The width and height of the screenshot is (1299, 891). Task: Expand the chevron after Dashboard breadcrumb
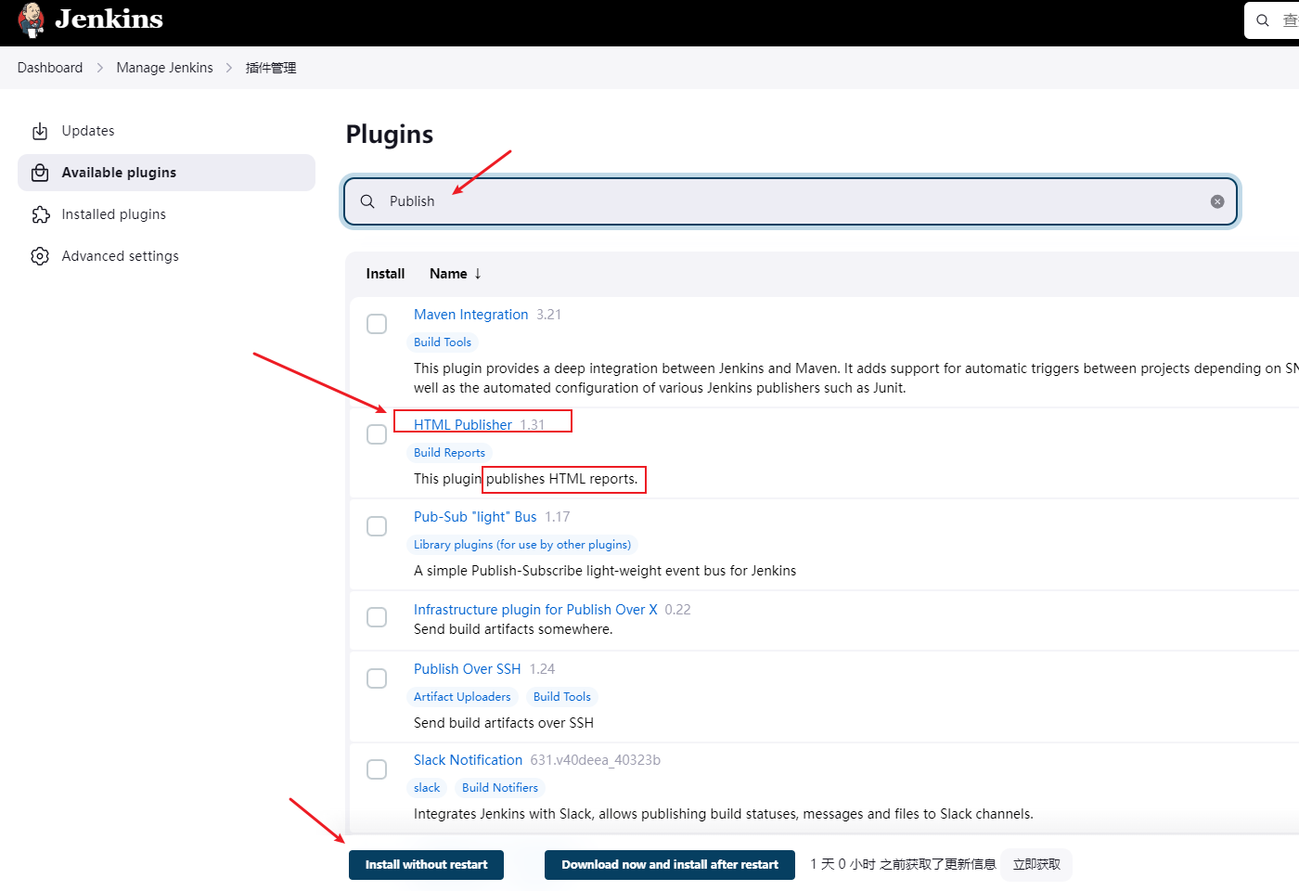(100, 68)
